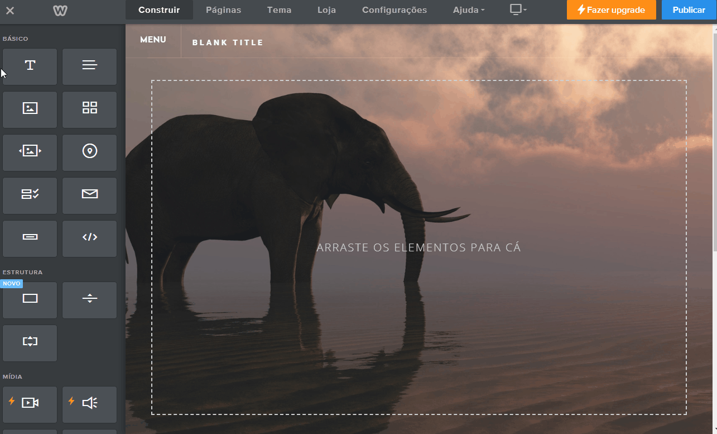Select the Text paragraph element
717x434 pixels.
click(90, 66)
